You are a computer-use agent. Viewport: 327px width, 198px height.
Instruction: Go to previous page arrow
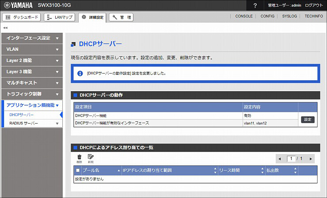click(x=280, y=159)
